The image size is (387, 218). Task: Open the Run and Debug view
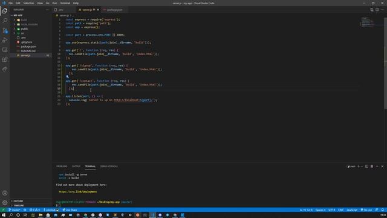5,40
